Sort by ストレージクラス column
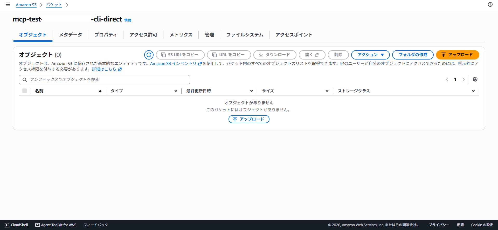 473,91
